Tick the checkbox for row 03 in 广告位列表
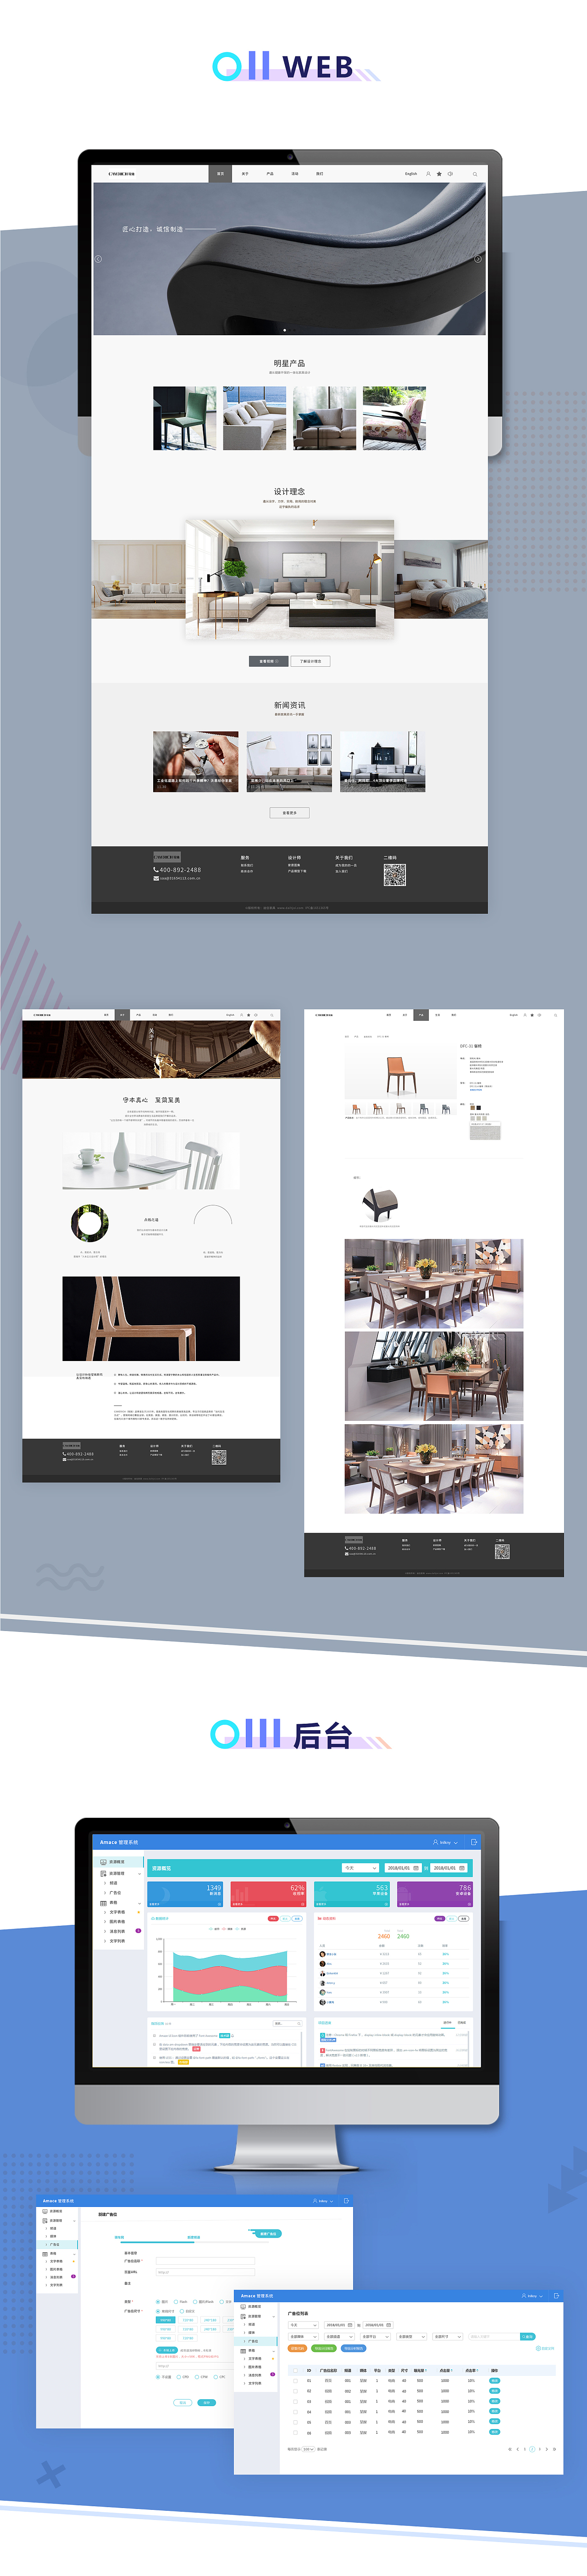Viewport: 587px width, 2576px height. click(295, 2401)
